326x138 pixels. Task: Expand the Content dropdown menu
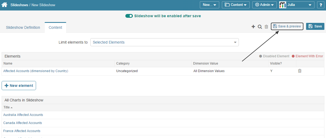[x=236, y=5]
